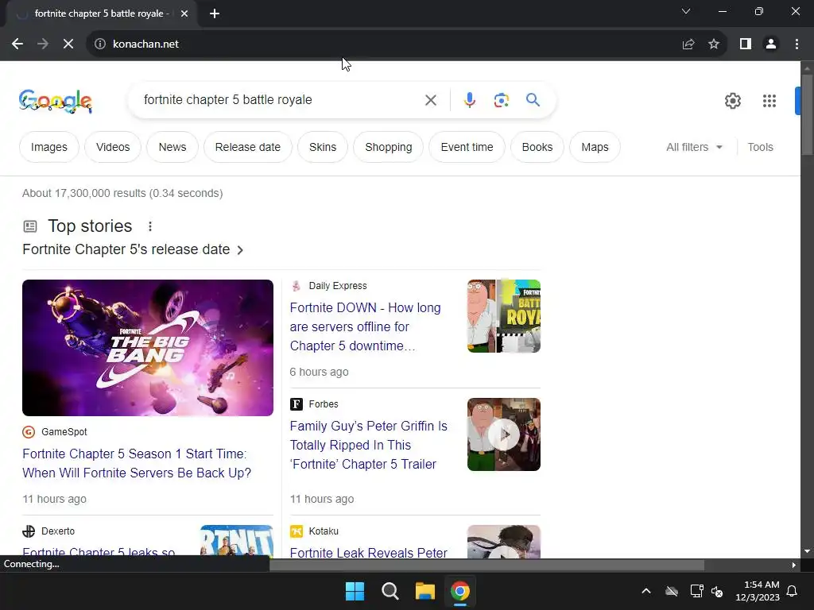
Task: Open the OneDrive tray icon
Action: point(672,591)
